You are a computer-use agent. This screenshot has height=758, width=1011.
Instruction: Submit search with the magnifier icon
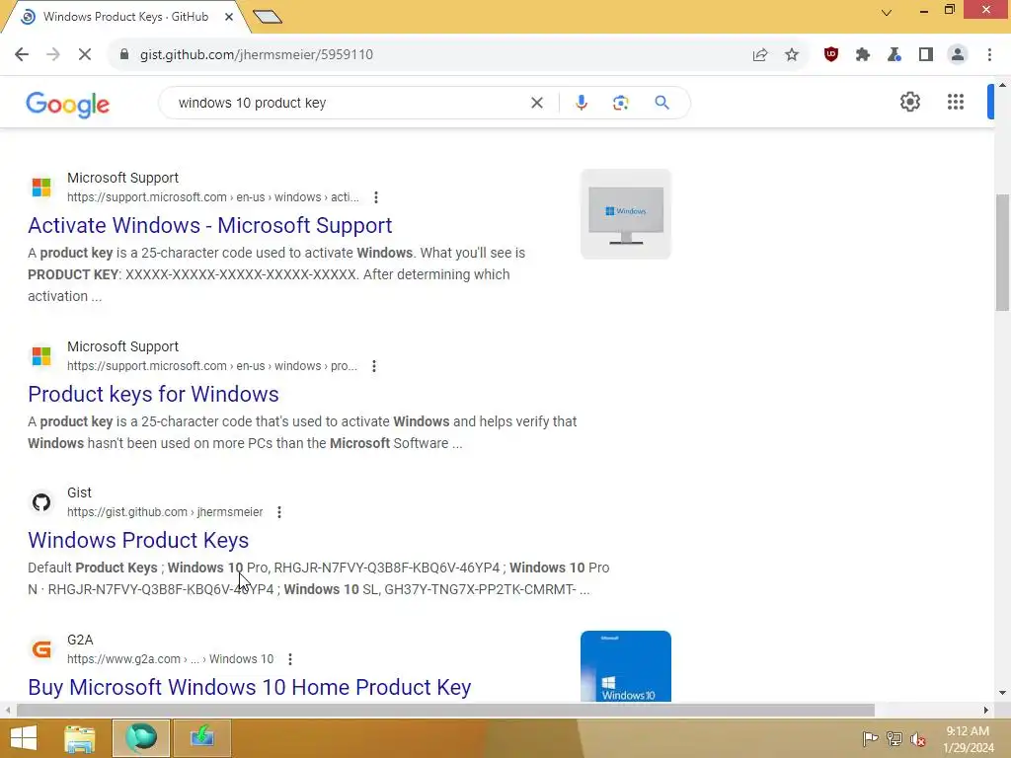click(x=661, y=103)
